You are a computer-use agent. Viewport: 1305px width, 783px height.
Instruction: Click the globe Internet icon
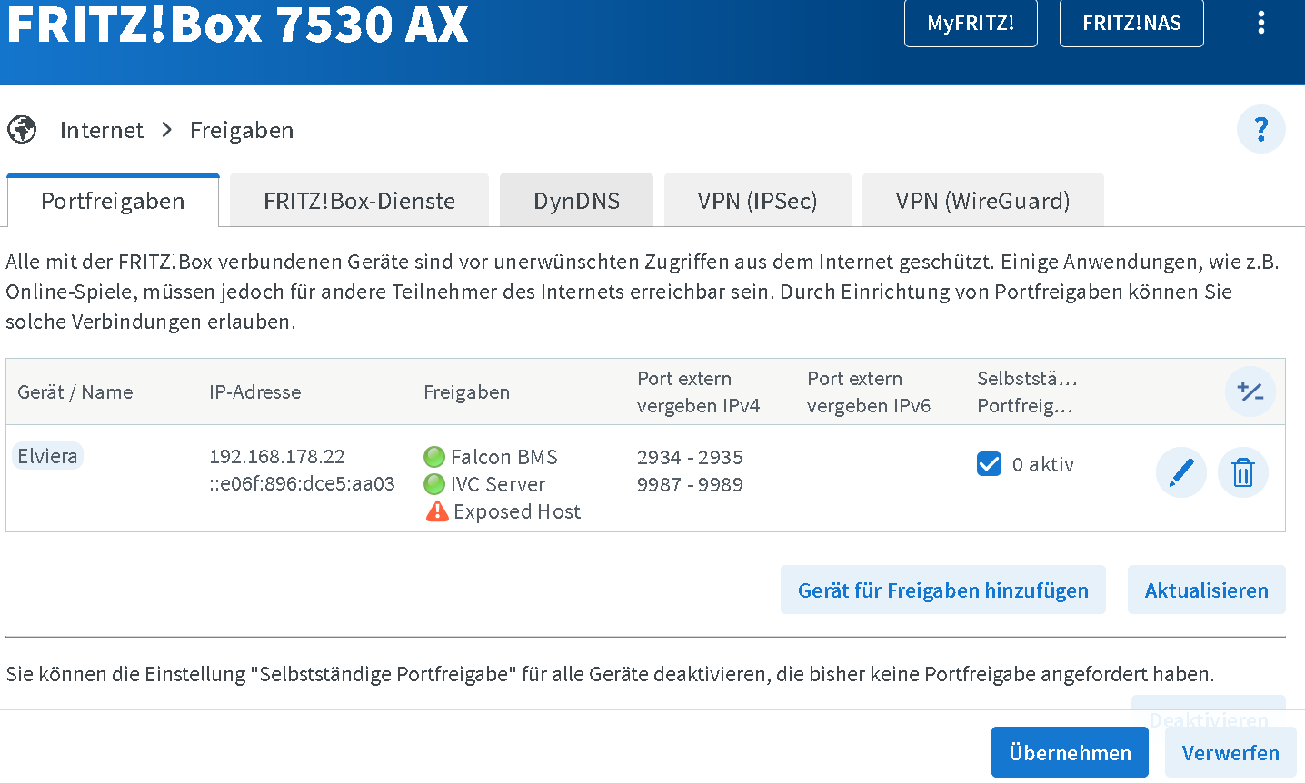click(x=22, y=130)
